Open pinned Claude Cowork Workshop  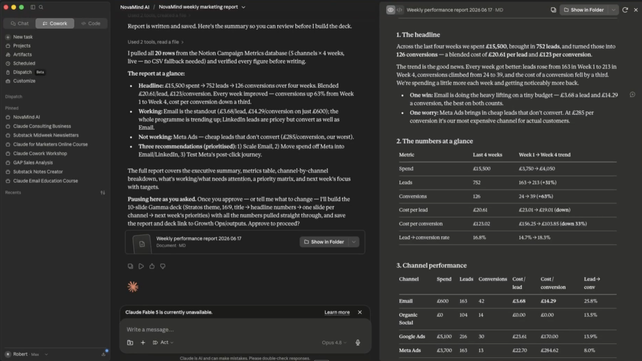[x=40, y=154]
